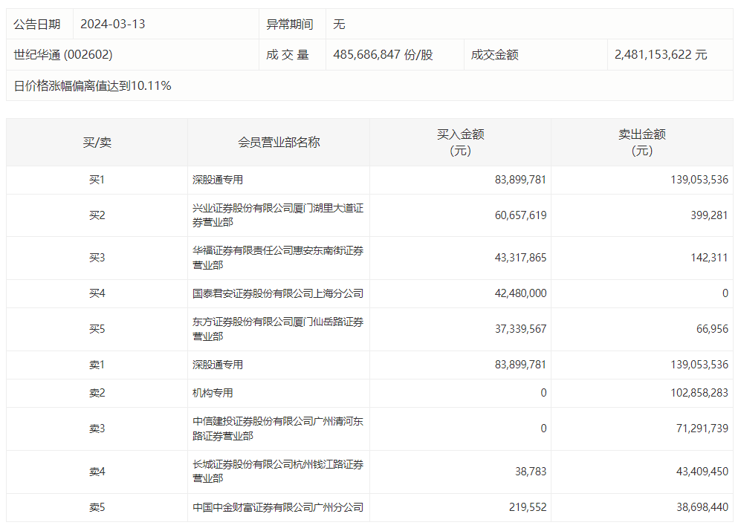
Task: Click the 卖出金额 (元) column header
Action: click(642, 143)
